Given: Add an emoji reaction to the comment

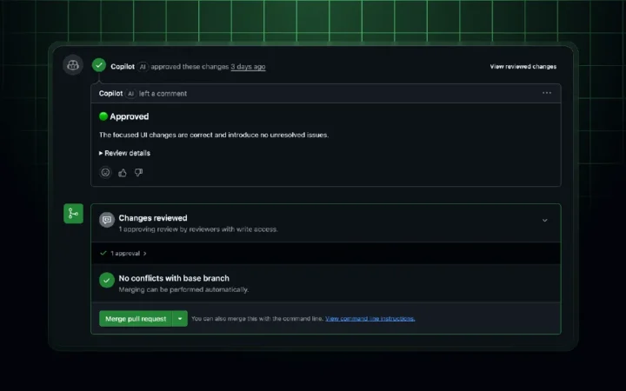Looking at the screenshot, I should pyautogui.click(x=105, y=172).
